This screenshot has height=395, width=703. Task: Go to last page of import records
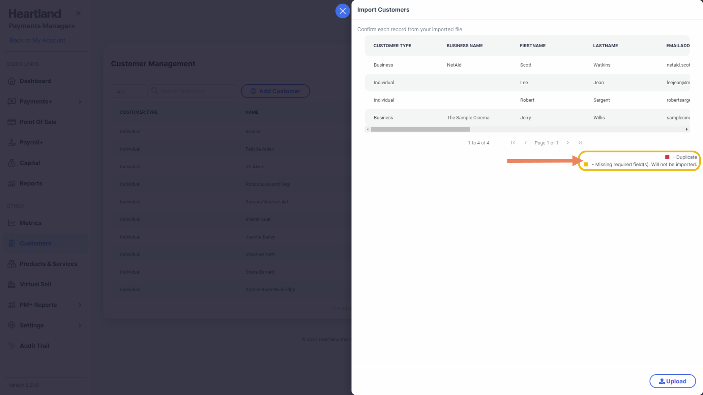[x=580, y=143]
